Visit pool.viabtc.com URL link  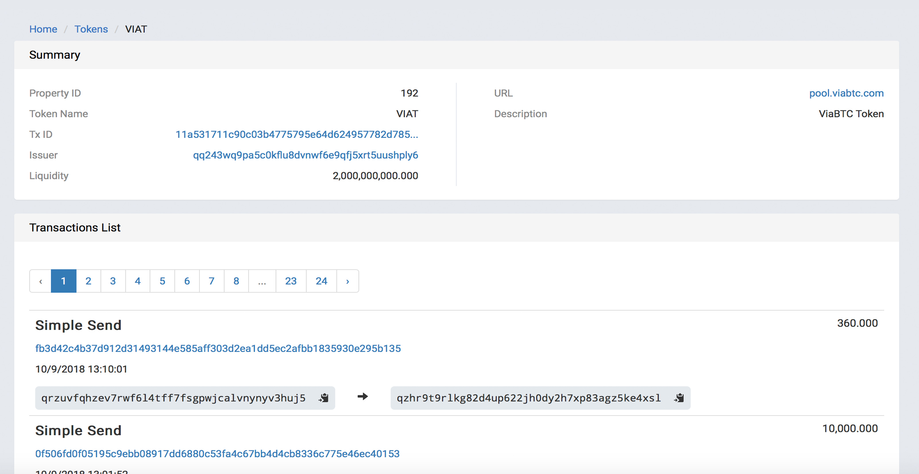point(846,93)
